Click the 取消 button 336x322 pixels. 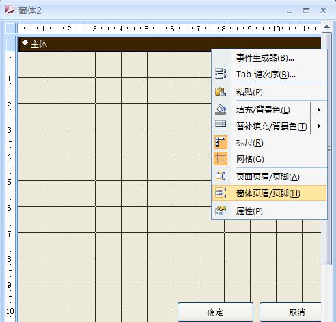(x=291, y=312)
